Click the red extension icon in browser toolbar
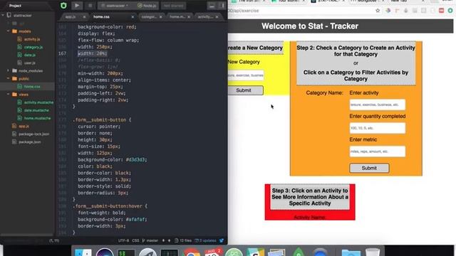Screen dimensions: 456x256 tap(441, 11)
